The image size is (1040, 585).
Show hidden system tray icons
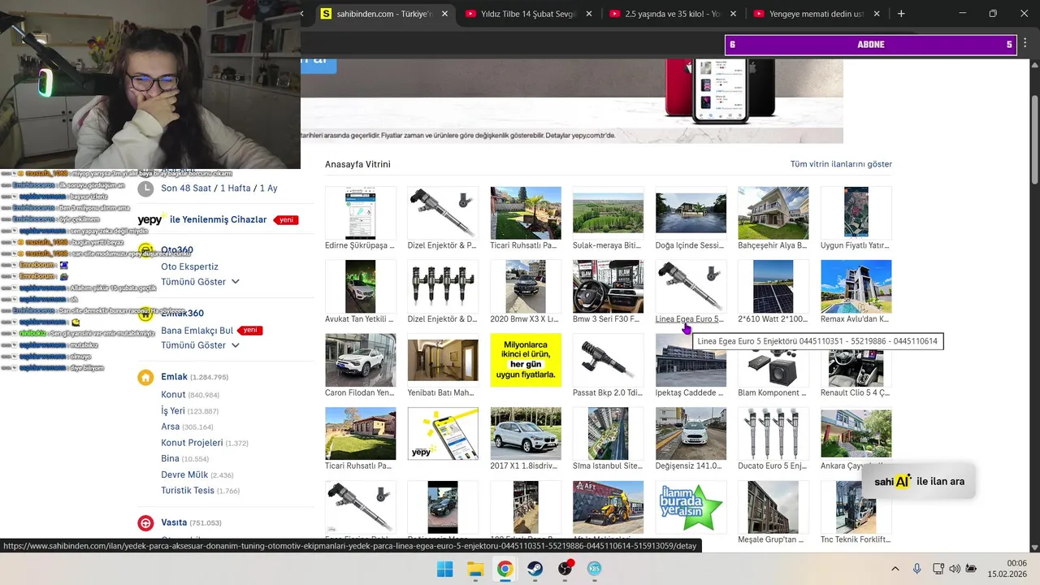pos(895,569)
